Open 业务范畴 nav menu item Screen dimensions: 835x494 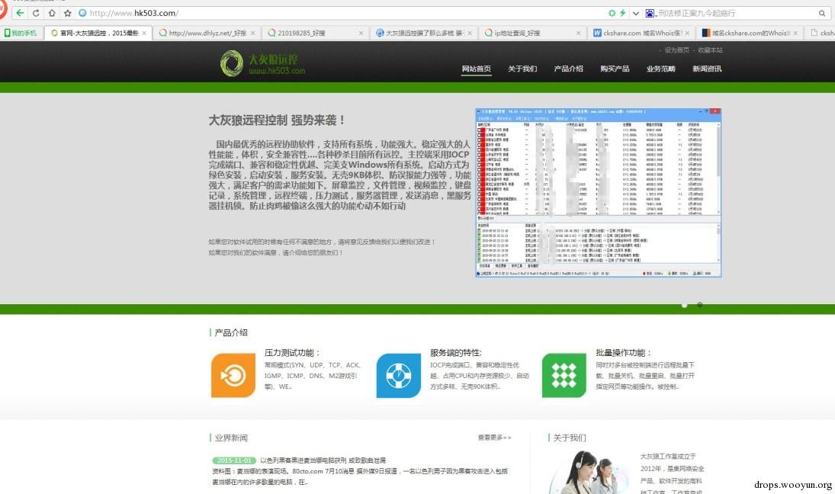click(x=661, y=69)
